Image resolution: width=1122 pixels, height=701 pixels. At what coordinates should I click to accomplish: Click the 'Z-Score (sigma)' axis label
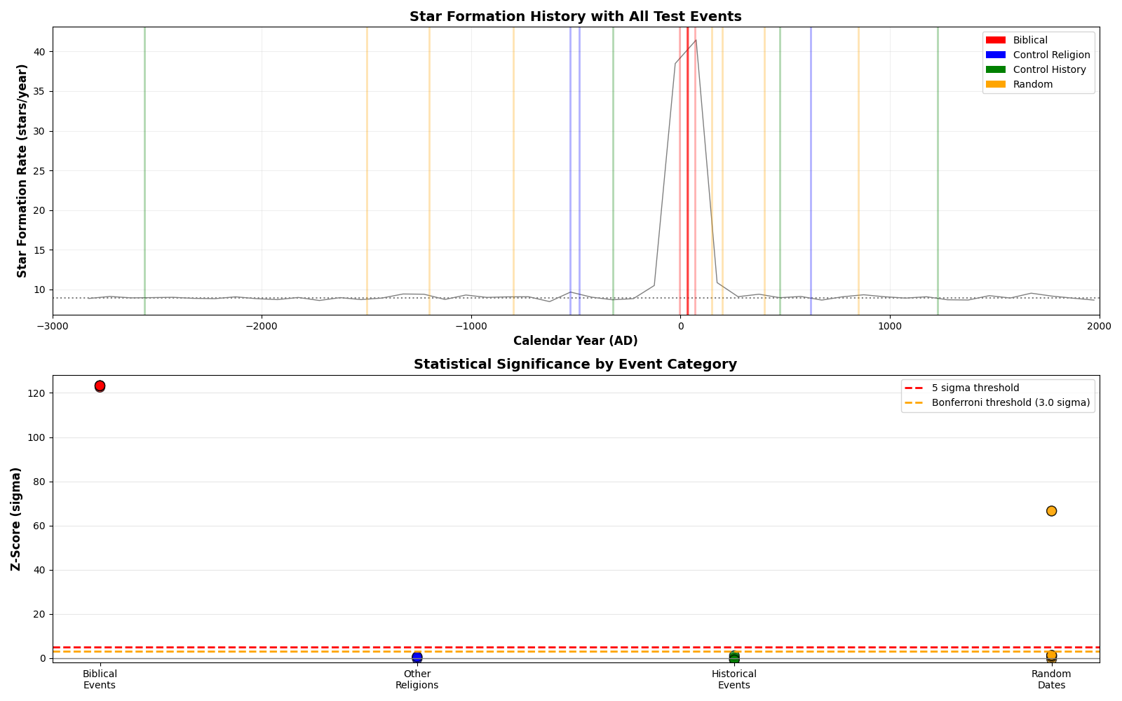coord(15,519)
